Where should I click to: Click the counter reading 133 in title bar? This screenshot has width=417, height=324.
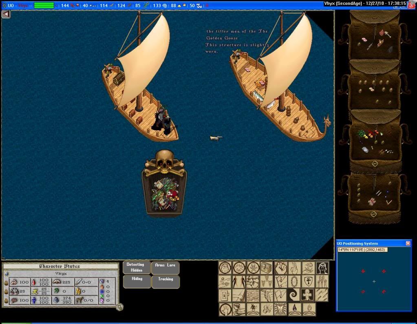coord(157,5)
